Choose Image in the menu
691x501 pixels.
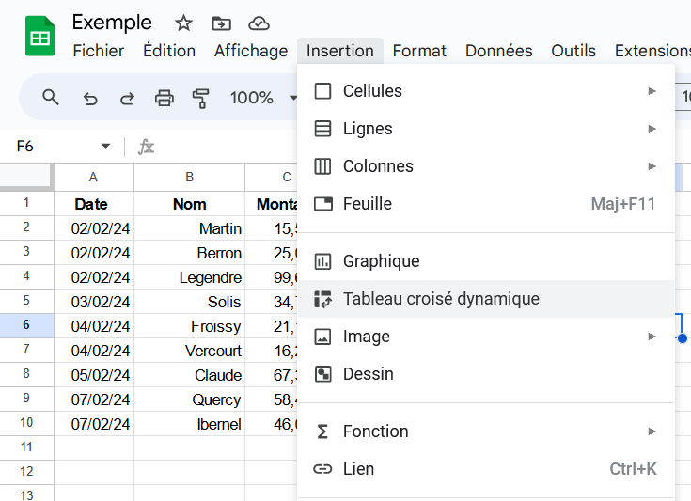[x=486, y=337]
